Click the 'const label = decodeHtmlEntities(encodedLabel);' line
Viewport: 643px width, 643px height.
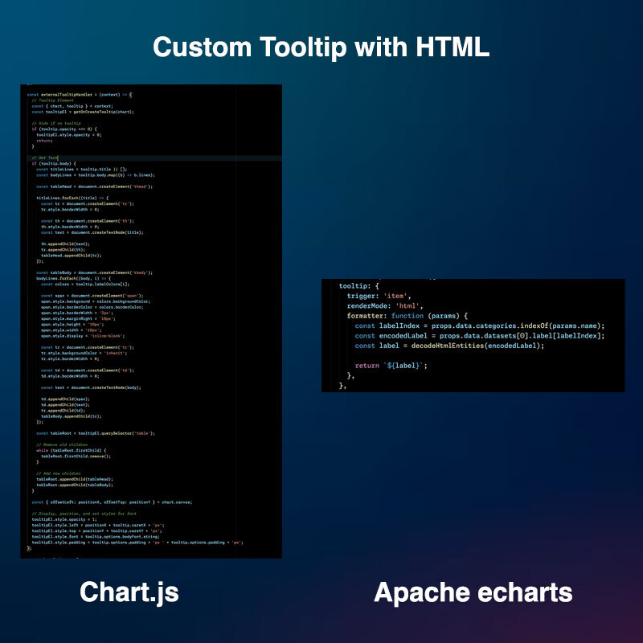[x=449, y=346]
